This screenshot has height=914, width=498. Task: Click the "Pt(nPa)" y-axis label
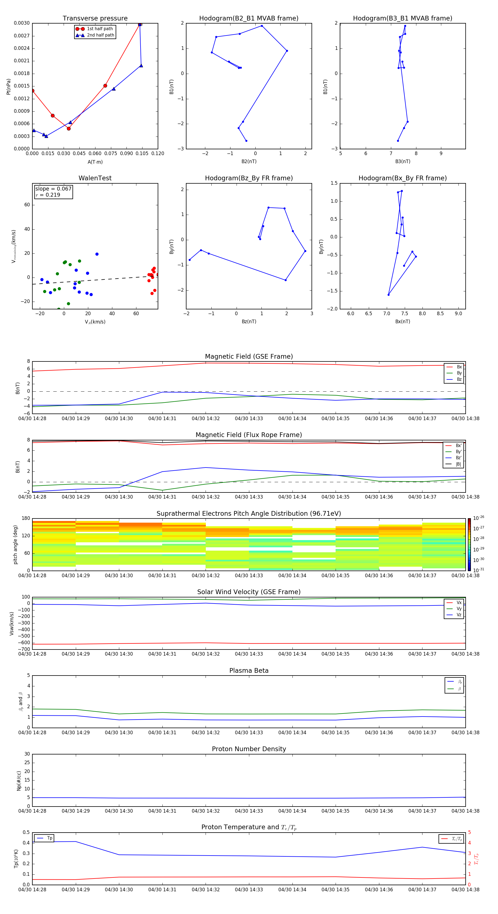tap(9, 86)
